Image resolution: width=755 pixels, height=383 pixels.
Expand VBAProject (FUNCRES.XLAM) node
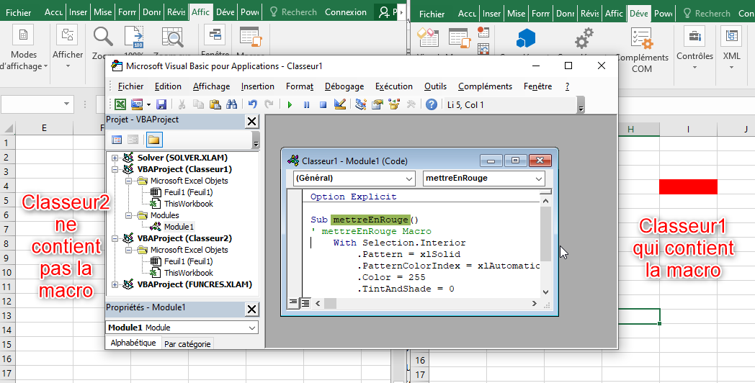[115, 285]
